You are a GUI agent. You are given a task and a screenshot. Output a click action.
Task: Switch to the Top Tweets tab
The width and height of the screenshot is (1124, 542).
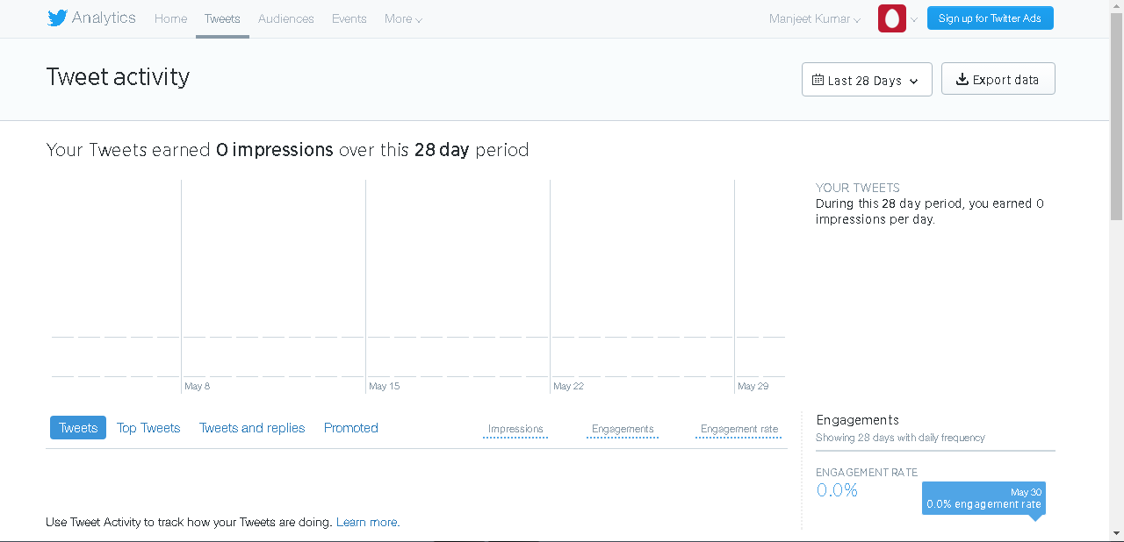148,428
